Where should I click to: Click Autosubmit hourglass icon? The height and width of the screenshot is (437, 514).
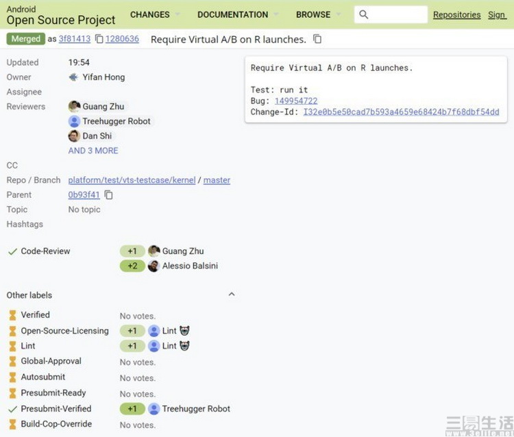tap(12, 377)
